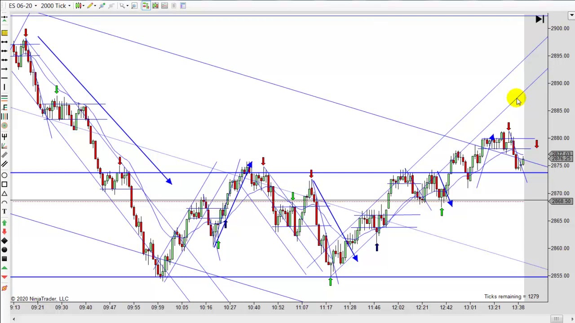Click the remove drawing objects icon
The image size is (575, 323).
tap(4, 288)
